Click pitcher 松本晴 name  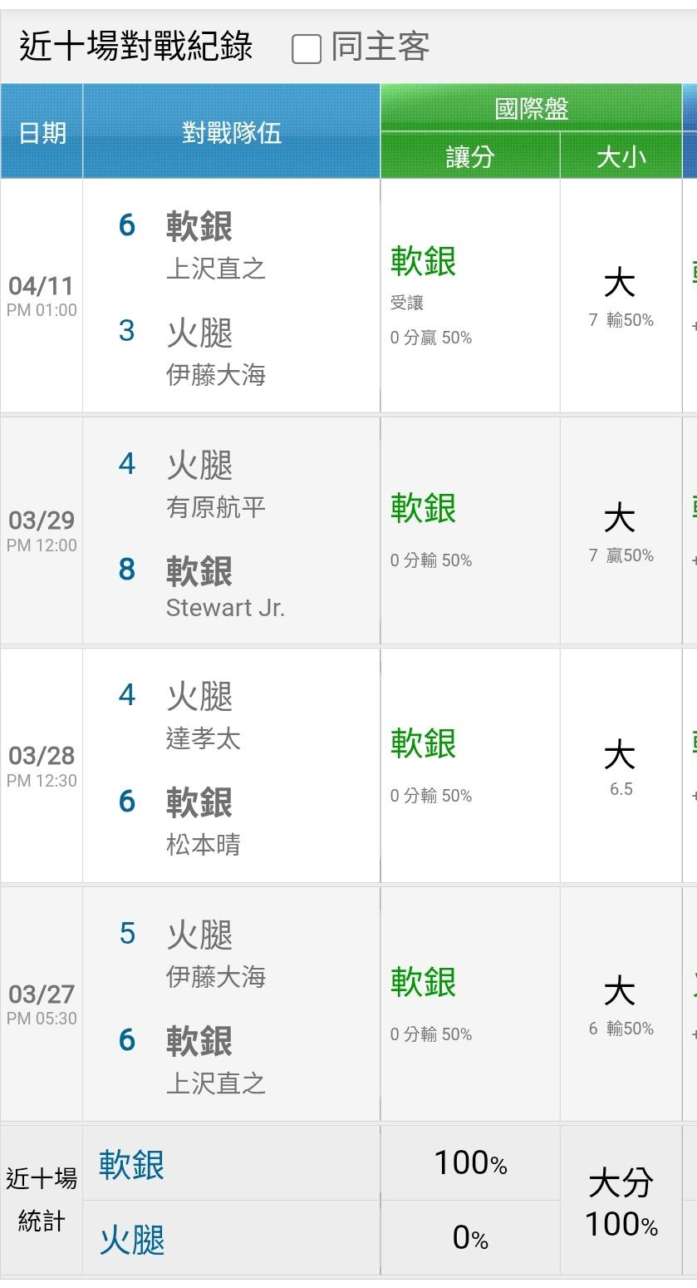(x=204, y=845)
